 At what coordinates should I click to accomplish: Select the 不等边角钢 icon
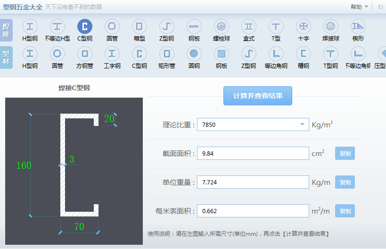[x=358, y=54]
